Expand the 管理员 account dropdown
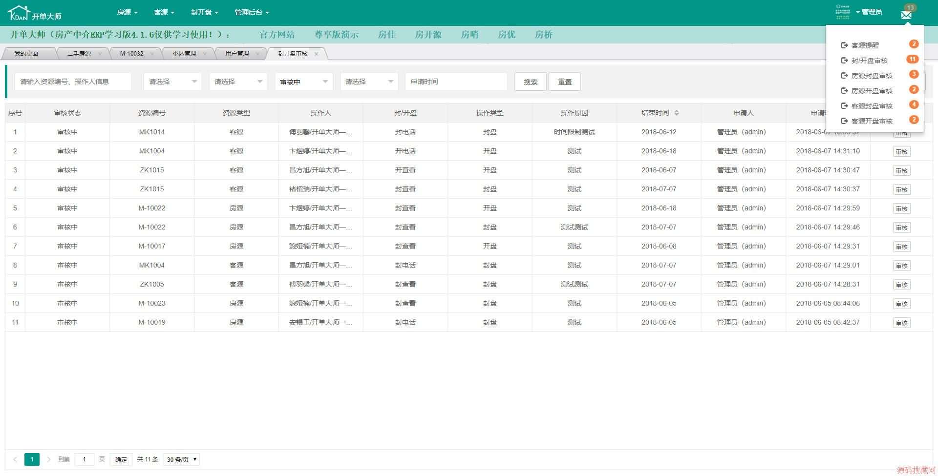Screen dimensions: 938x476 tap(869, 12)
